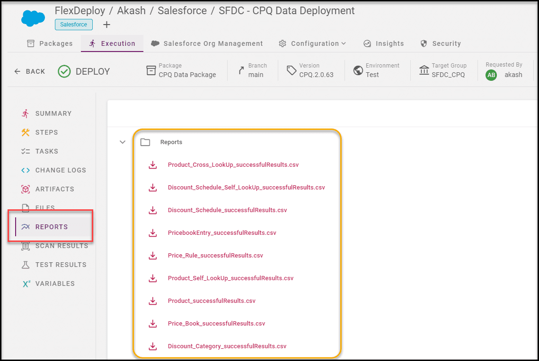This screenshot has height=361, width=539.
Task: Click FlexDeploy in the breadcrumb
Action: 80,11
